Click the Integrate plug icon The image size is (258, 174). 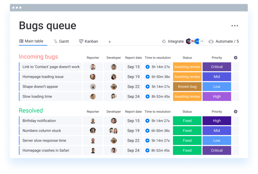click(x=164, y=41)
